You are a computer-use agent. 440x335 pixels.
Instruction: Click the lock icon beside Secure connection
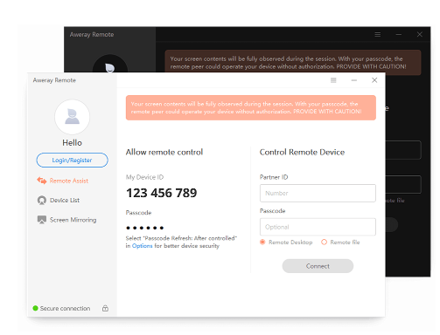pos(105,308)
